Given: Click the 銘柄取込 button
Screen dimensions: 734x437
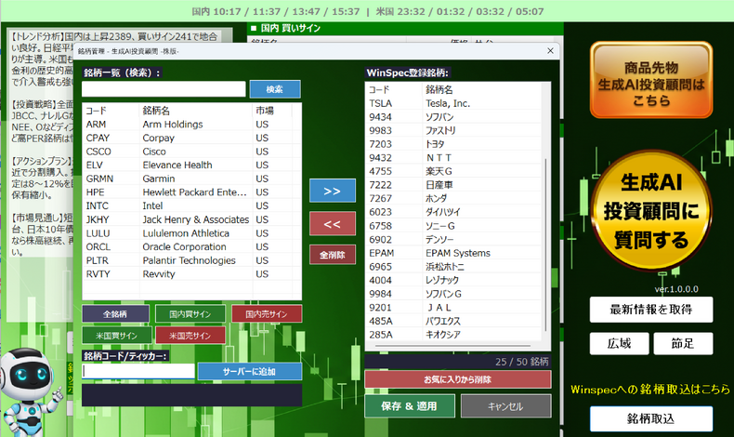Looking at the screenshot, I should [651, 418].
